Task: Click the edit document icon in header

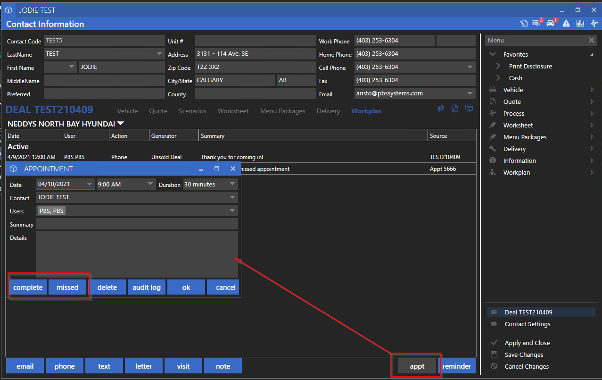Action: [x=524, y=23]
